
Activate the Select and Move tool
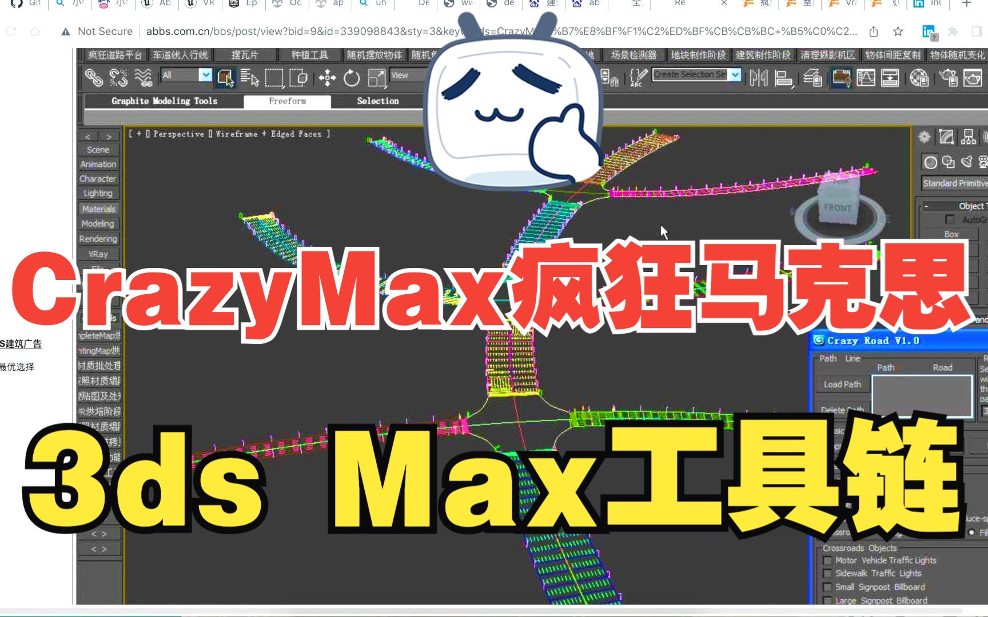click(327, 77)
